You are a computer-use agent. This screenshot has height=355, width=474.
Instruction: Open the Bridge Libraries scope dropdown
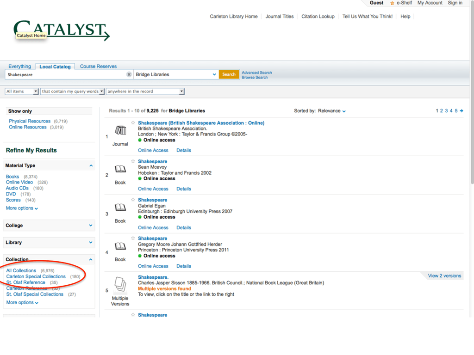(175, 74)
